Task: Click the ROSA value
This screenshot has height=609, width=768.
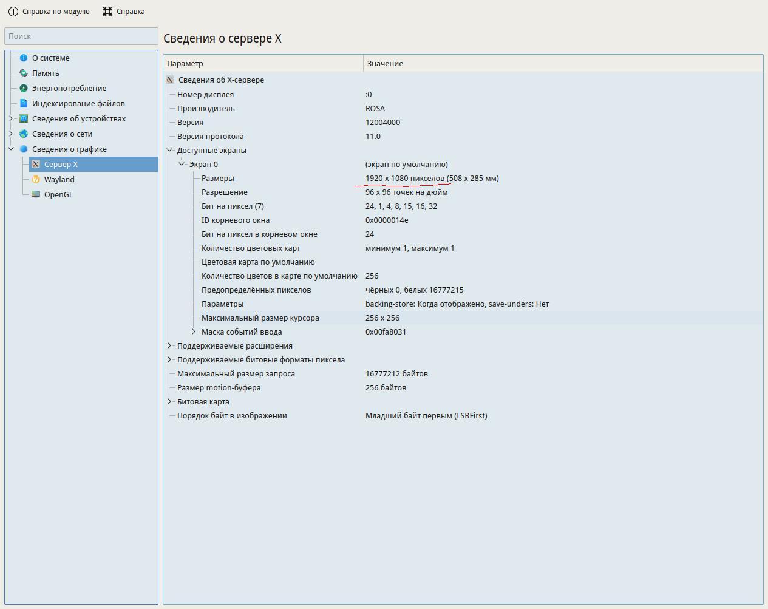Action: tap(375, 108)
